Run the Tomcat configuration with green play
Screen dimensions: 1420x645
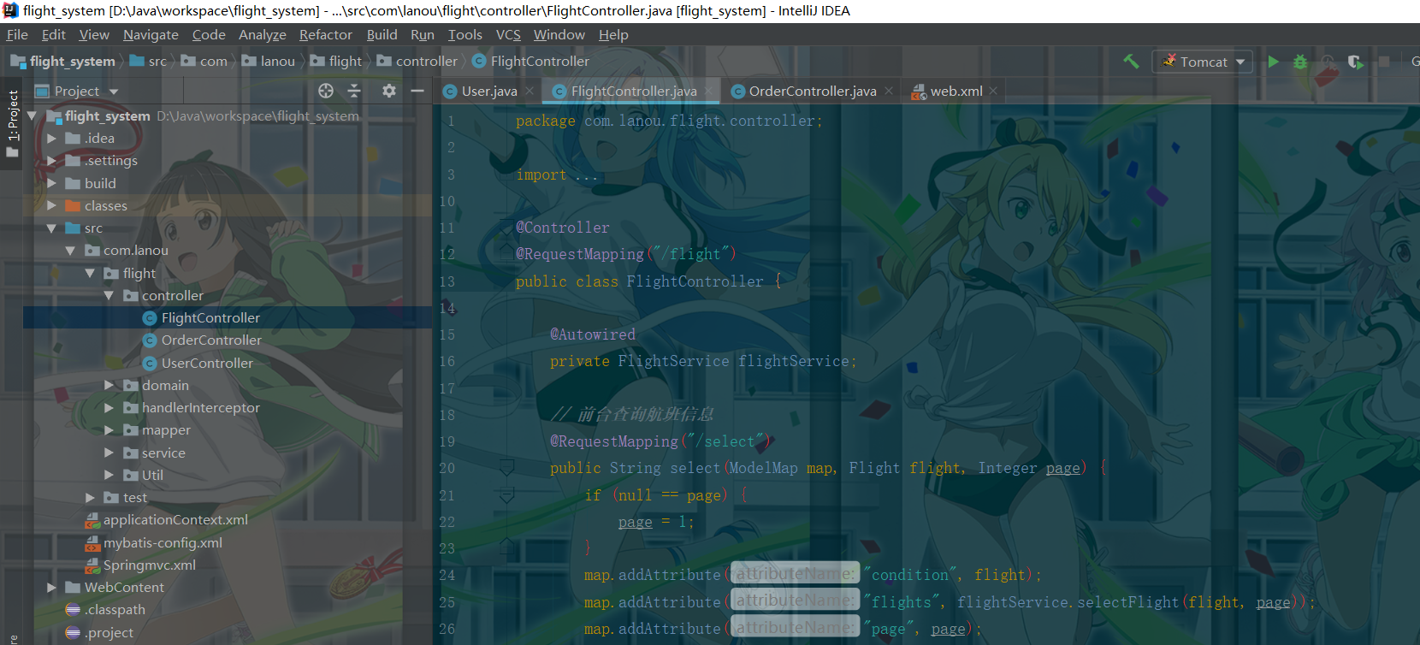[x=1273, y=62]
